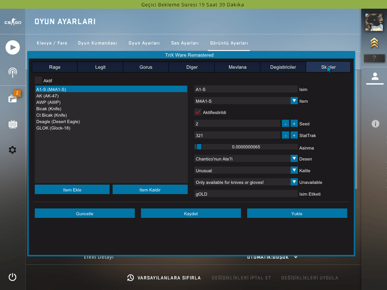Click the question mark badge

374,58
